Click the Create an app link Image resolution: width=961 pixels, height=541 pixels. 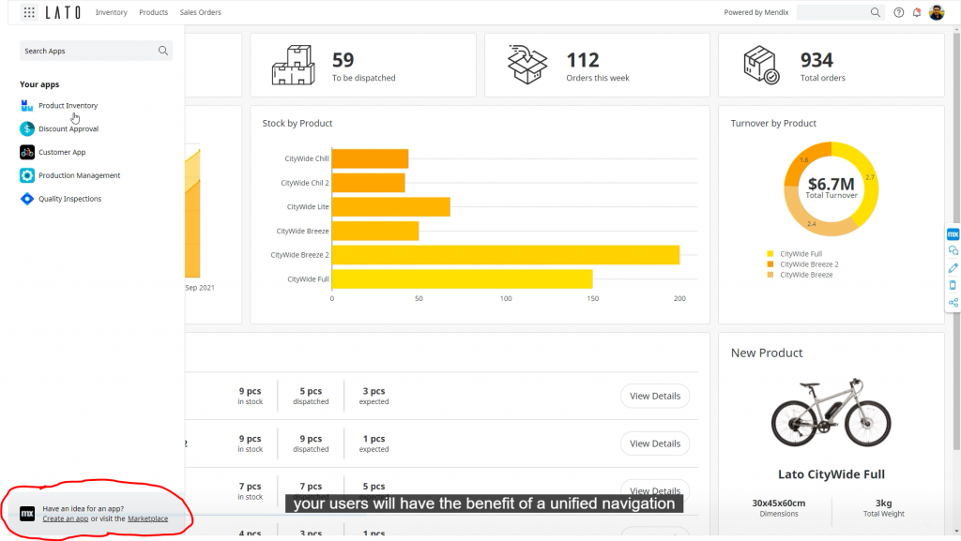[65, 518]
